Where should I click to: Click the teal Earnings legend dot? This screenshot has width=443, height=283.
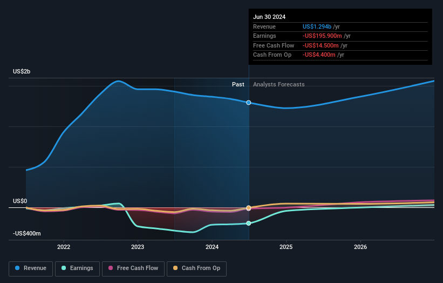point(64,268)
